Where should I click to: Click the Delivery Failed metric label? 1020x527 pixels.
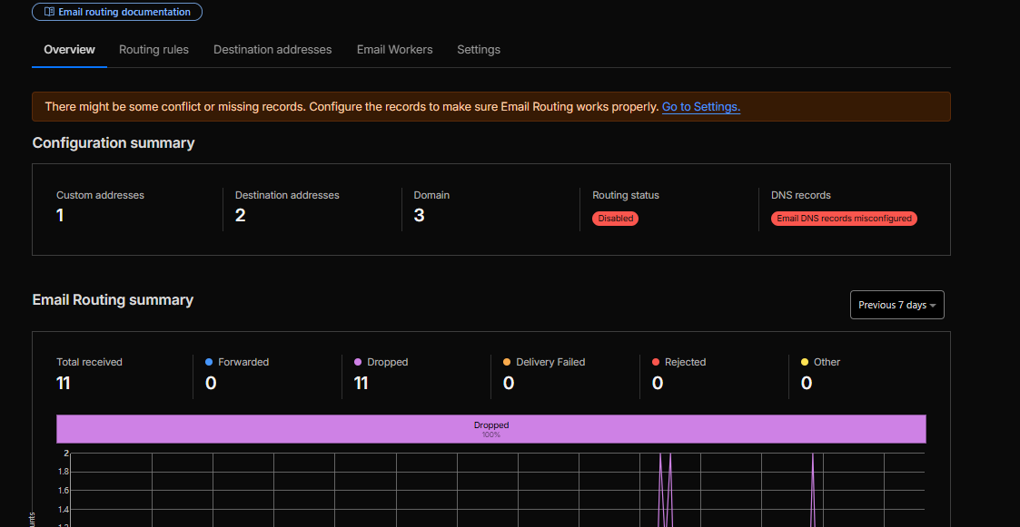click(550, 362)
